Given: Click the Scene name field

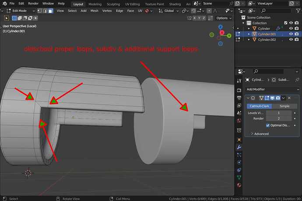Looking at the screenshot, I should 215,4.
